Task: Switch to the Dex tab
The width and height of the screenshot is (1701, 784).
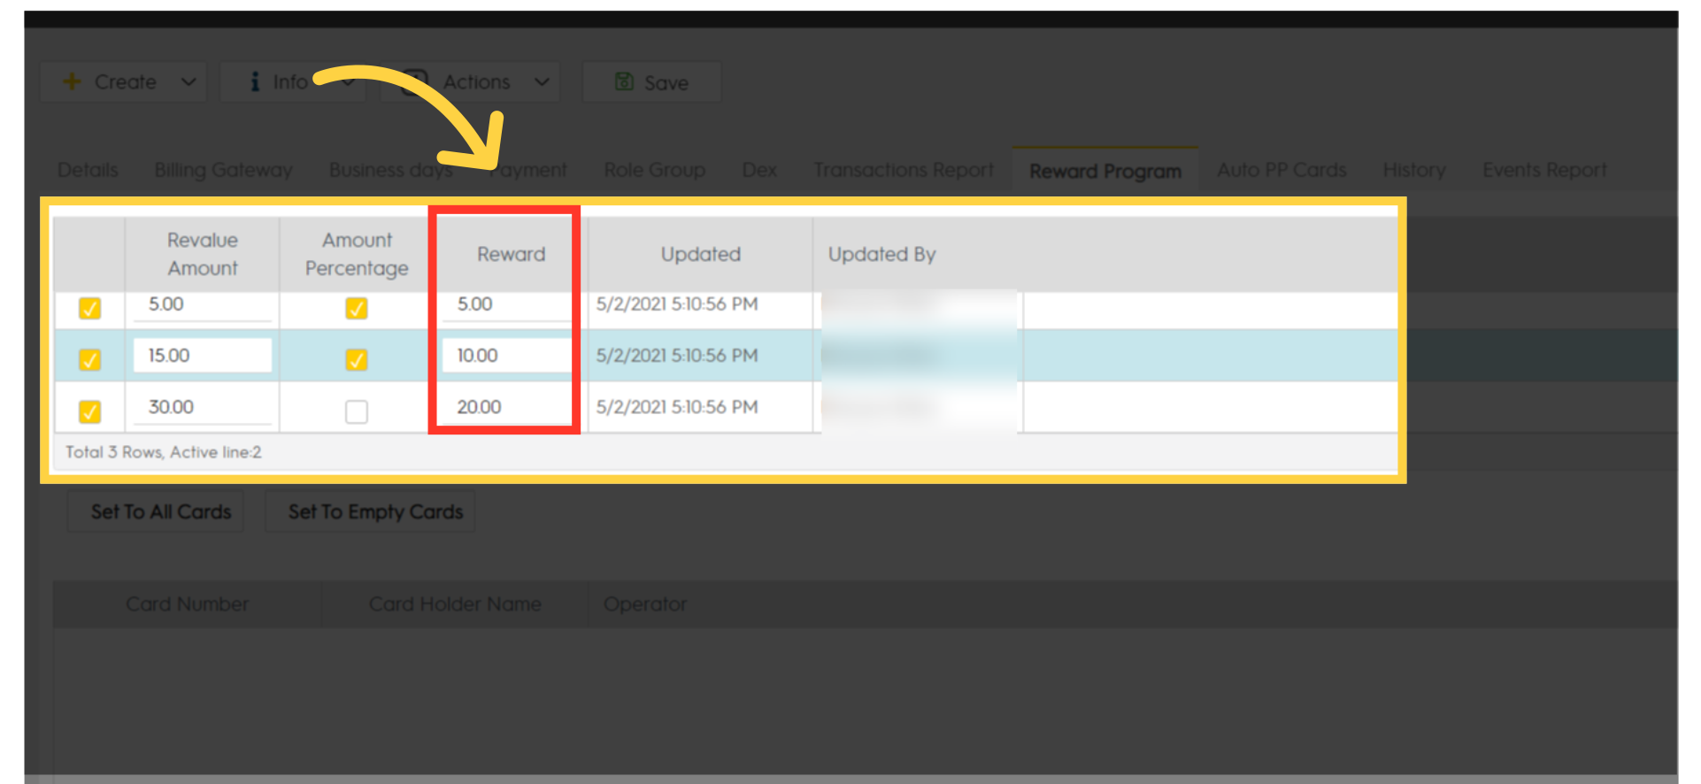Action: coord(759,170)
